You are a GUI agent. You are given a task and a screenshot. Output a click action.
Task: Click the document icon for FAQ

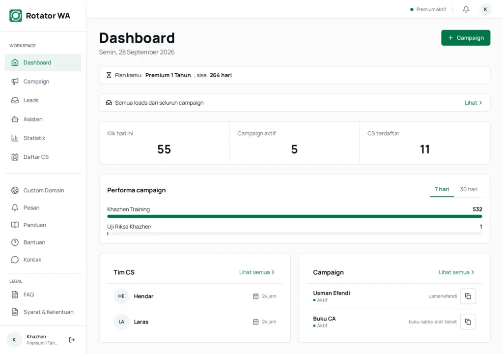coord(15,295)
